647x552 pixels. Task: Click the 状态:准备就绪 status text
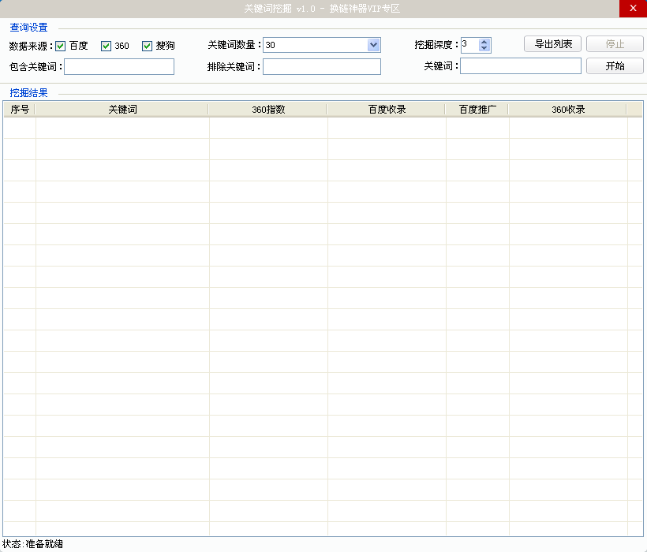[x=32, y=544]
